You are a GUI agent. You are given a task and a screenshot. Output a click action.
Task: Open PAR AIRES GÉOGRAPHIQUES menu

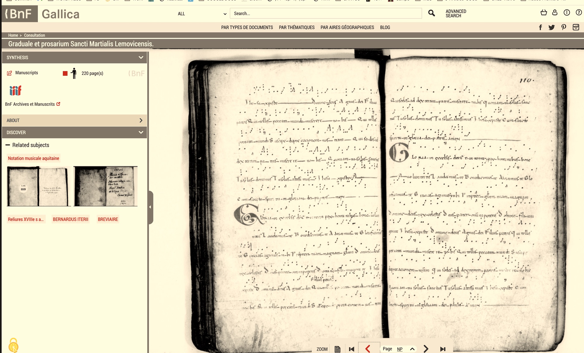[x=347, y=27]
